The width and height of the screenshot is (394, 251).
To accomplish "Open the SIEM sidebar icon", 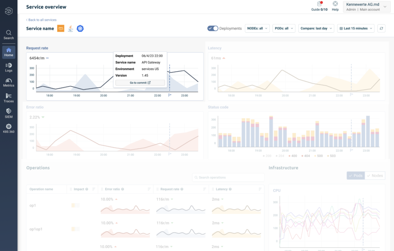I will (8, 113).
